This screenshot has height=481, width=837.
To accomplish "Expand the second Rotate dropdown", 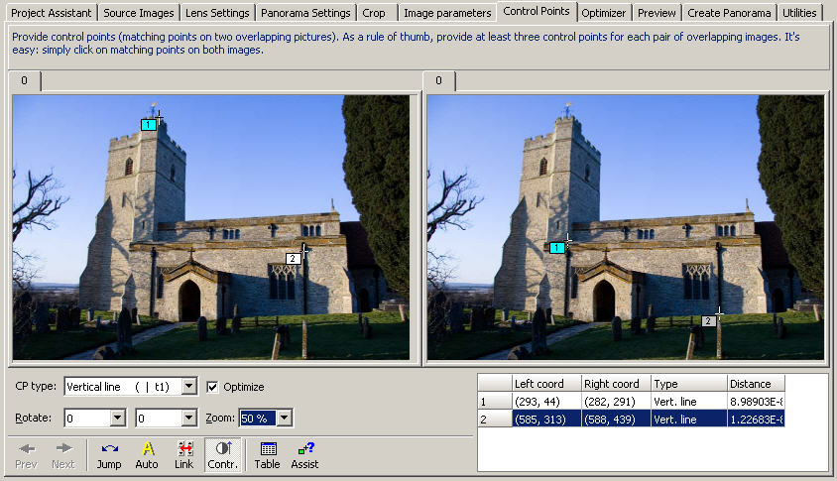I will click(189, 418).
